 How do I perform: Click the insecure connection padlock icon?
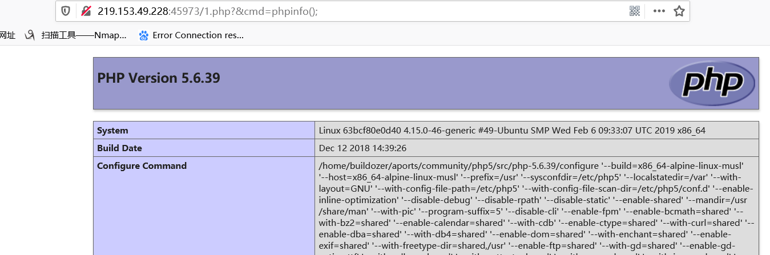pyautogui.click(x=86, y=11)
